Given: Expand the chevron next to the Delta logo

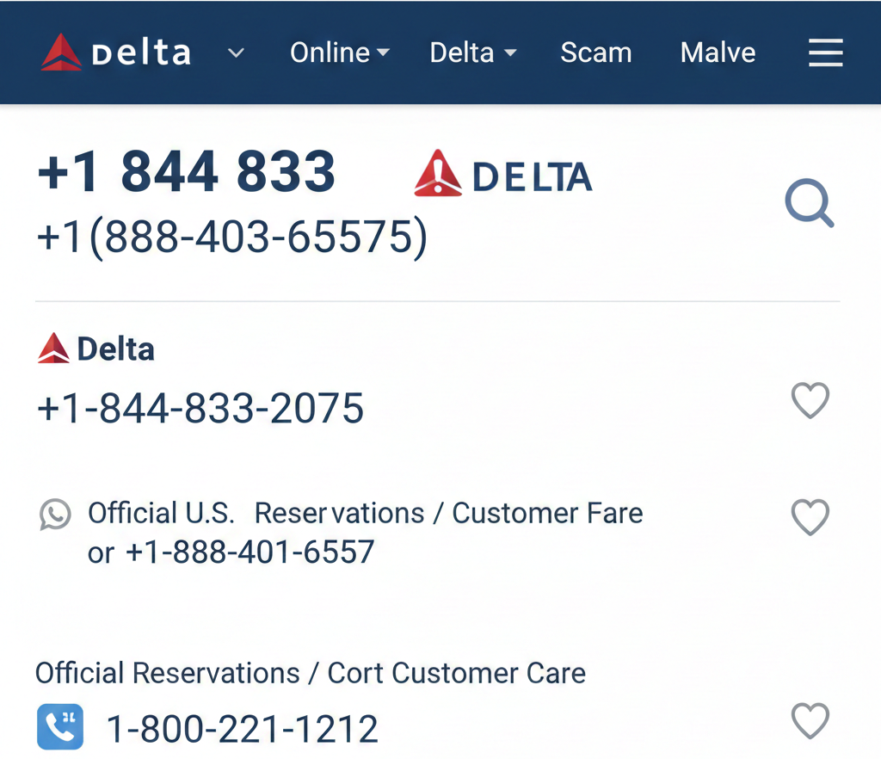Looking at the screenshot, I should click(x=234, y=52).
